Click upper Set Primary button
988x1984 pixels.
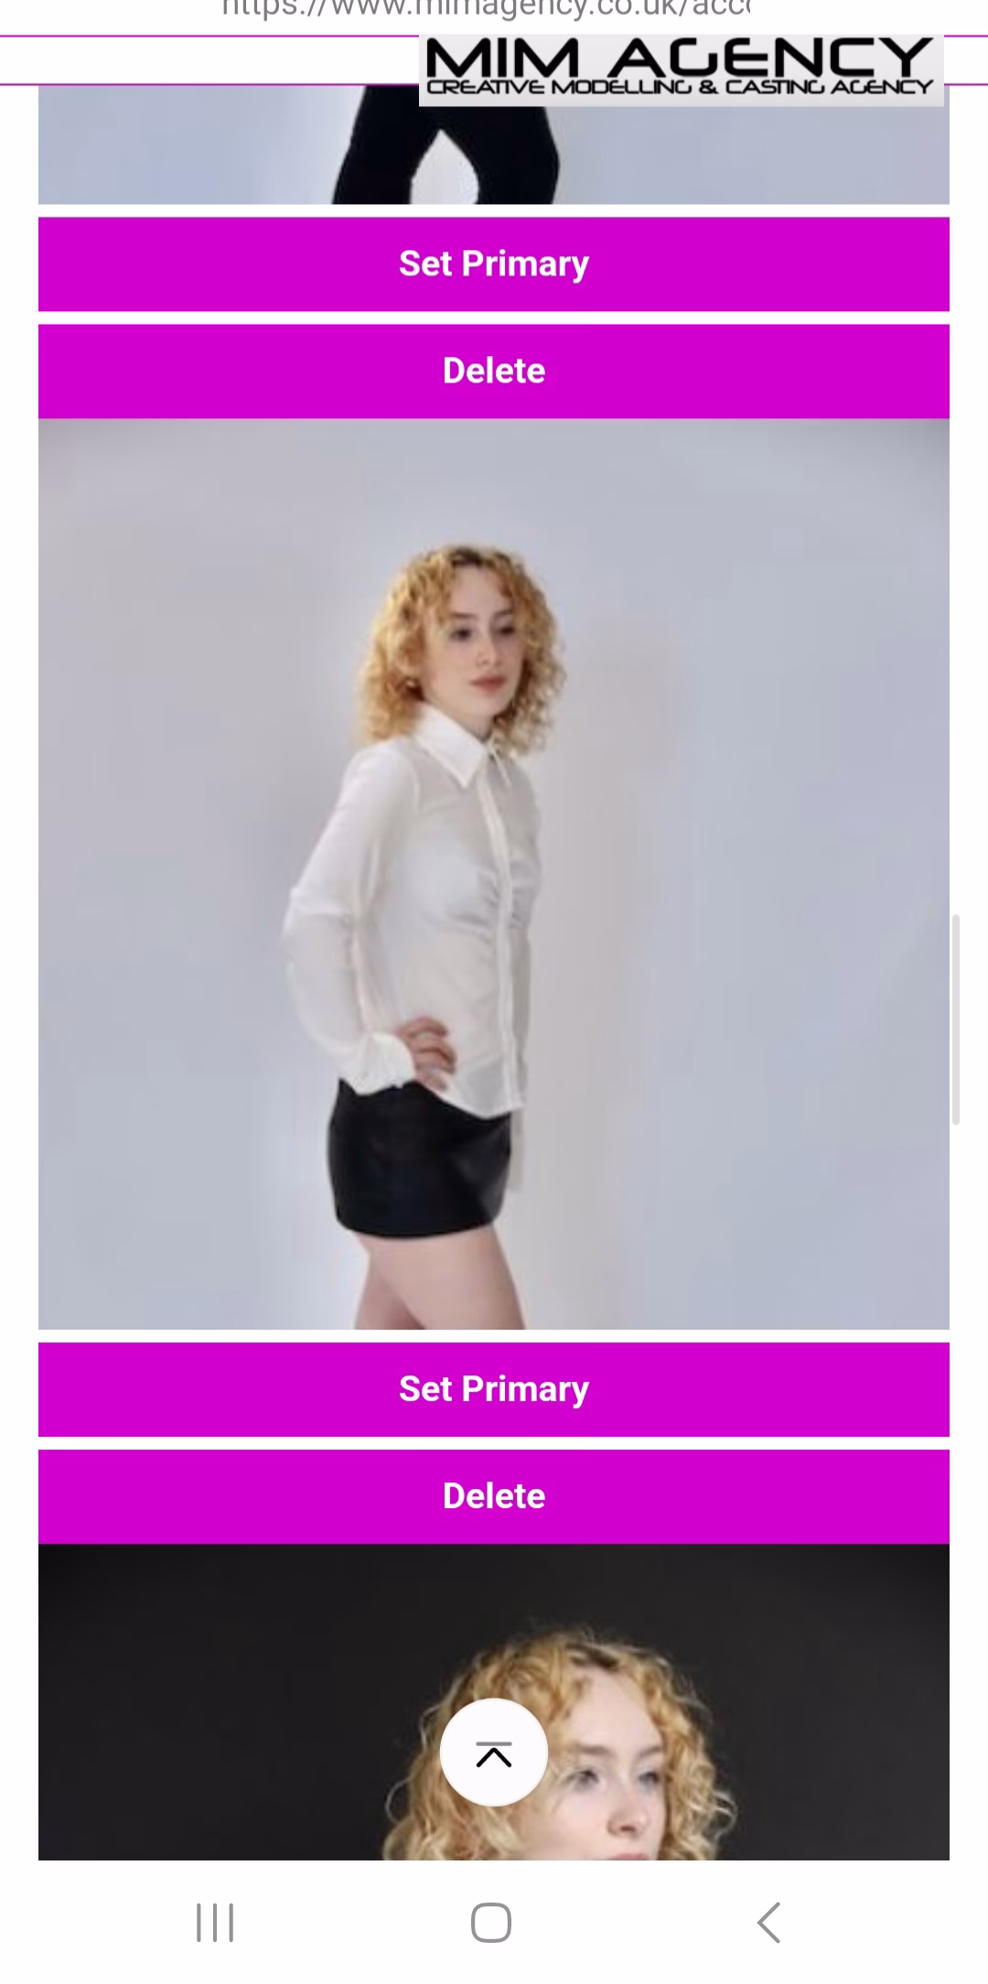[x=494, y=264]
